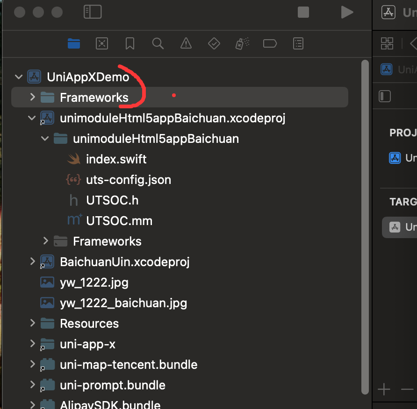
Task: Open the editor related items grid menu
Action: [387, 43]
